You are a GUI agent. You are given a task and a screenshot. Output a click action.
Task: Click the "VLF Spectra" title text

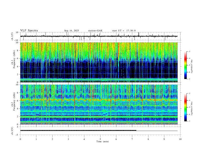tap(29, 31)
